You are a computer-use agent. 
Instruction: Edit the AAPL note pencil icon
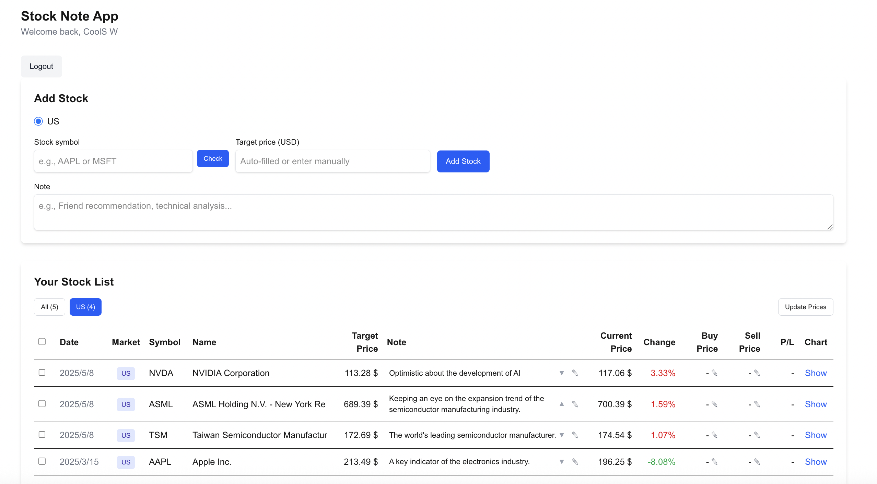[575, 462]
